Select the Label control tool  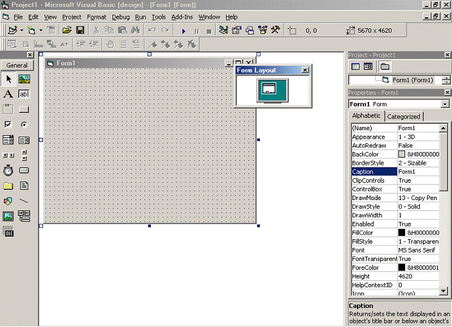[8, 94]
